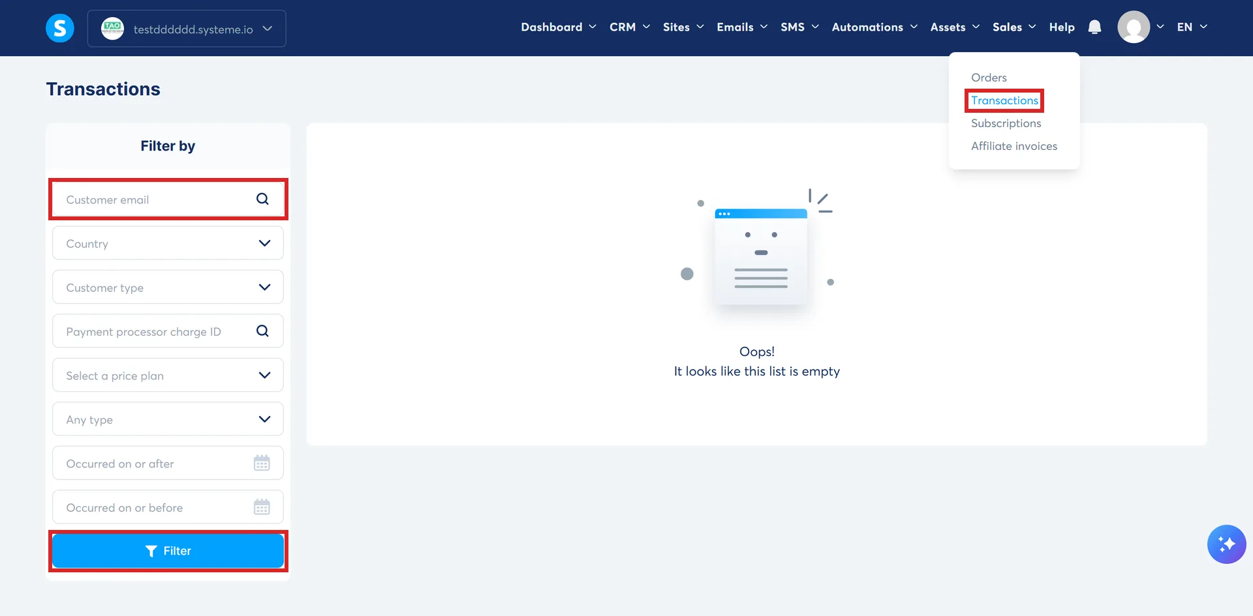Expand the EN language selector
The width and height of the screenshot is (1253, 616).
coord(1192,27)
